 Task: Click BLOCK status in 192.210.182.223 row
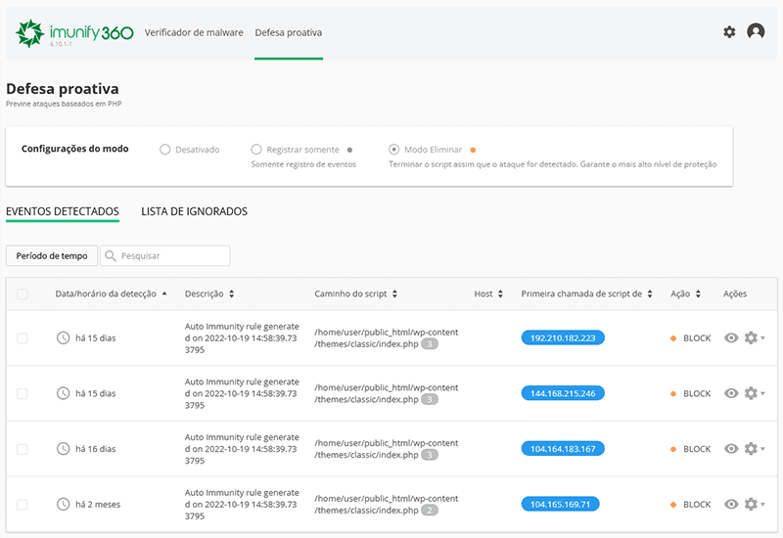691,337
